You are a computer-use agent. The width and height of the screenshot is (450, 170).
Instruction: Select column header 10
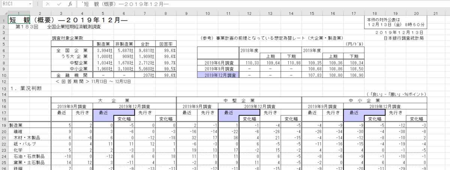(x=208, y=13)
